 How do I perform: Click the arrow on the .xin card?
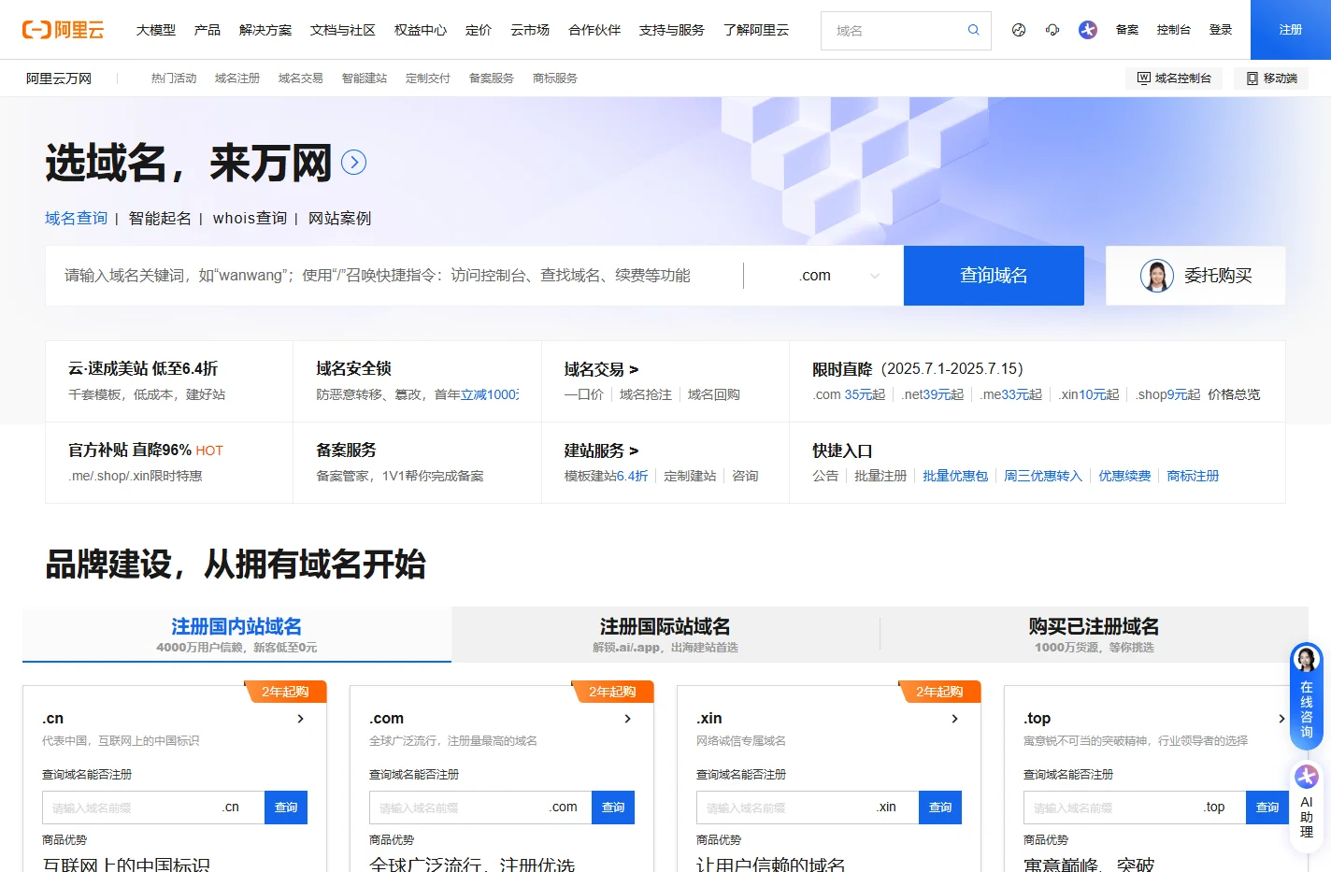pos(954,719)
